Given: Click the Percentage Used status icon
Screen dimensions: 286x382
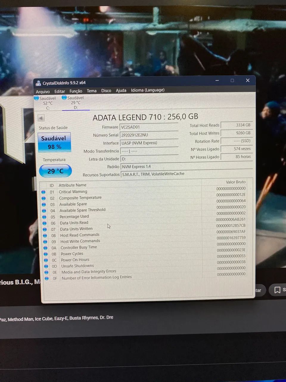Looking at the screenshot, I should coord(44,217).
